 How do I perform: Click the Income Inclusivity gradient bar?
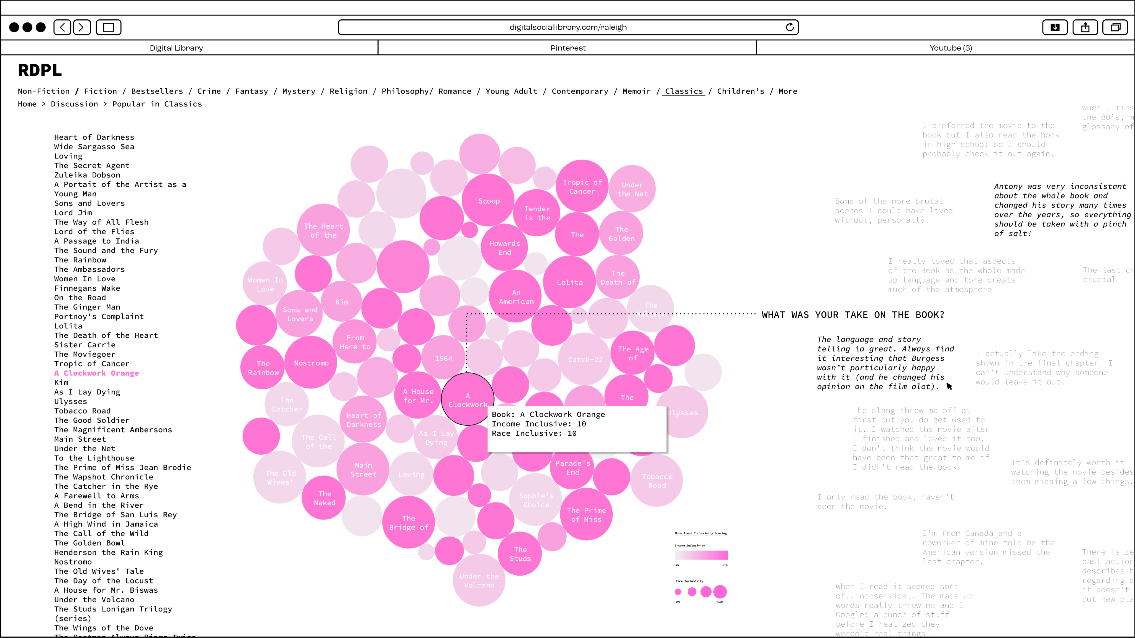point(701,555)
